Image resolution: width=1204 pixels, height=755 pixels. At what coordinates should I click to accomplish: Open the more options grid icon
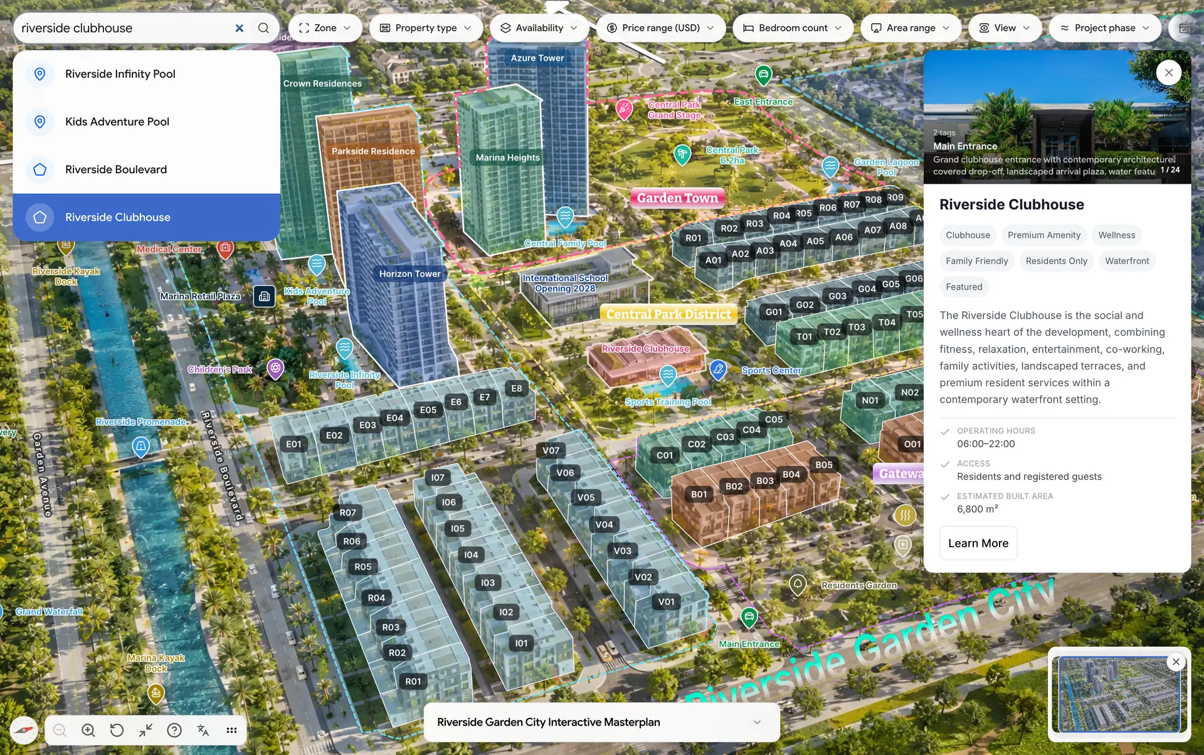coord(231,730)
